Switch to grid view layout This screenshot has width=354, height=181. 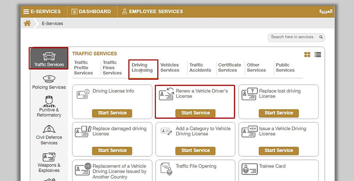tap(307, 55)
